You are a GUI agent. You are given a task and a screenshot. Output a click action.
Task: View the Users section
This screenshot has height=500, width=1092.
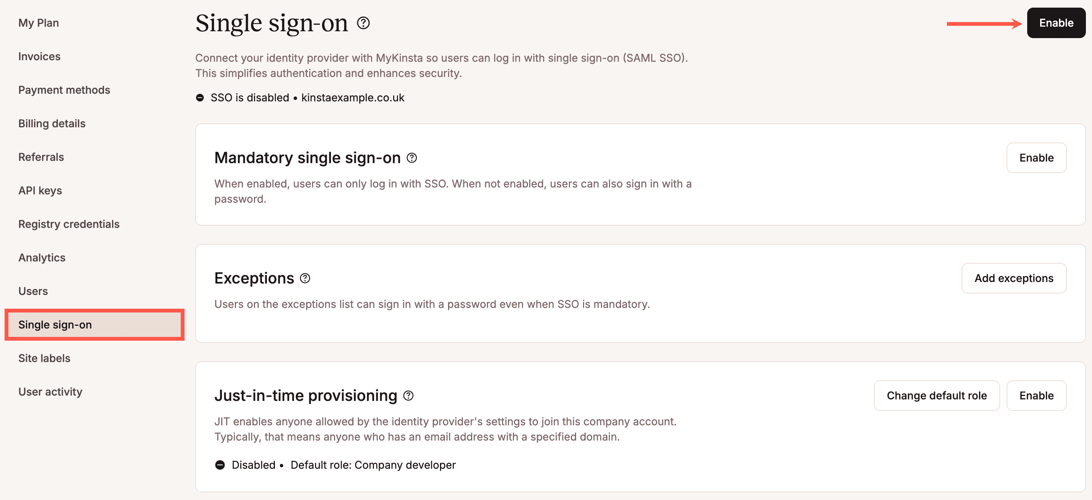click(33, 291)
